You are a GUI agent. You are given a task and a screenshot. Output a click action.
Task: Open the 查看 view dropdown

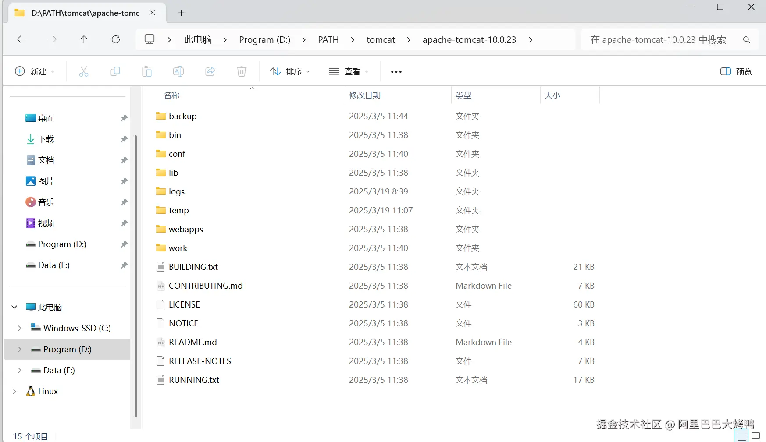pos(349,71)
